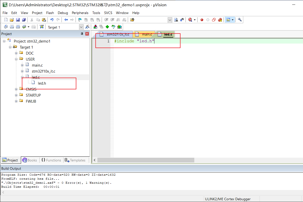Viewport: 303px width, 202px height.
Task: Open the debug session dropdown arrow
Action: 195,20
